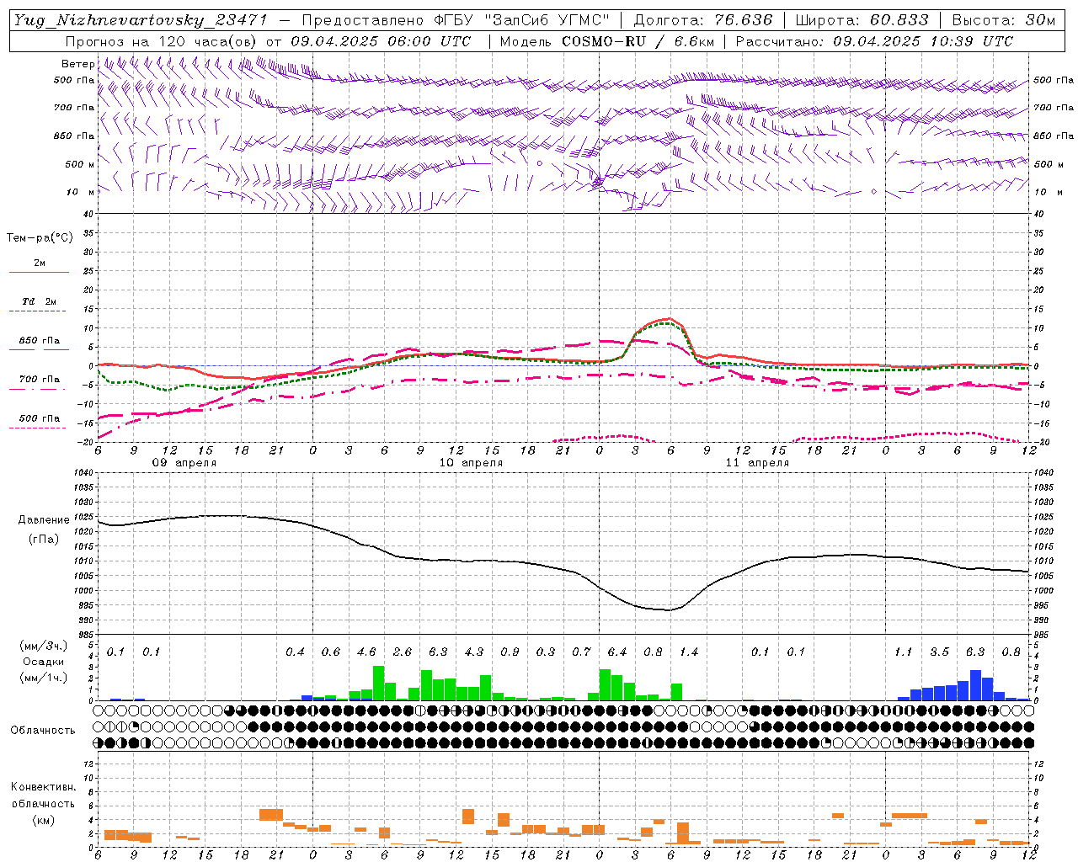The height and width of the screenshot is (862, 1078).
Task: Click the 0.9 precipitation total value
Action: coord(510,652)
